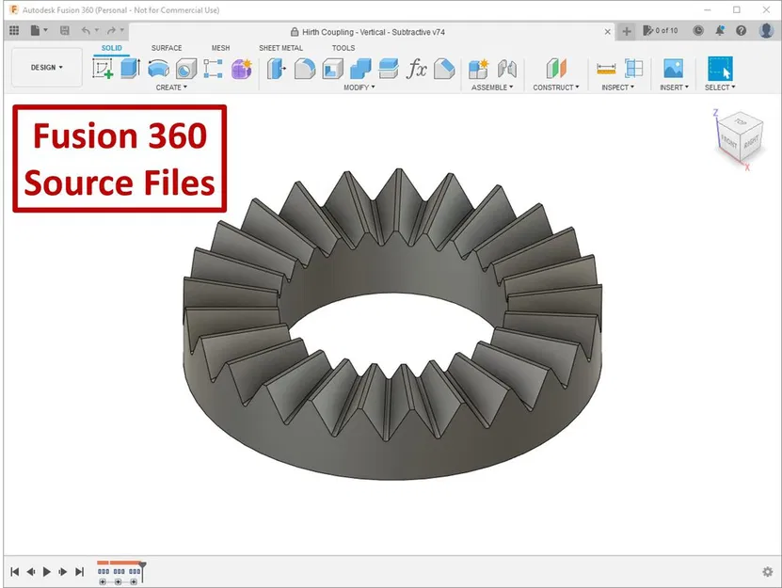Open a new design tab with plus

pos(627,31)
